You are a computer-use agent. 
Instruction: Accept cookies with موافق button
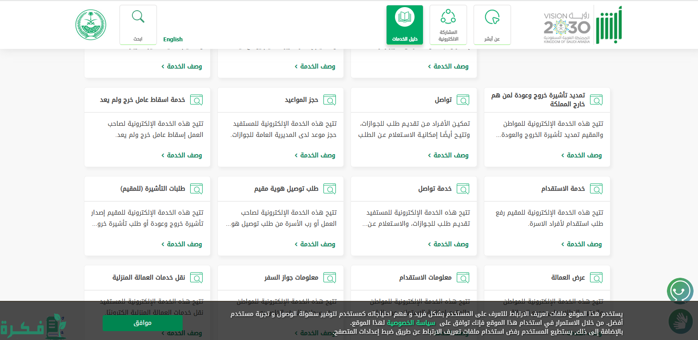(142, 323)
